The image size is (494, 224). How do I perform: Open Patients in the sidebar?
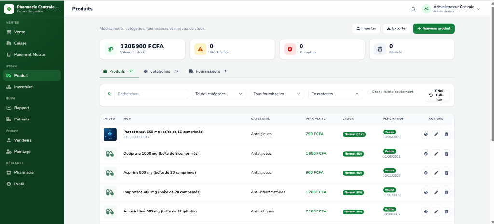32,119
